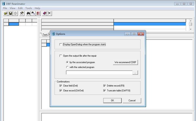This screenshot has height=121, width=196.
Task: Select by the associated program radio
Action: (67, 62)
